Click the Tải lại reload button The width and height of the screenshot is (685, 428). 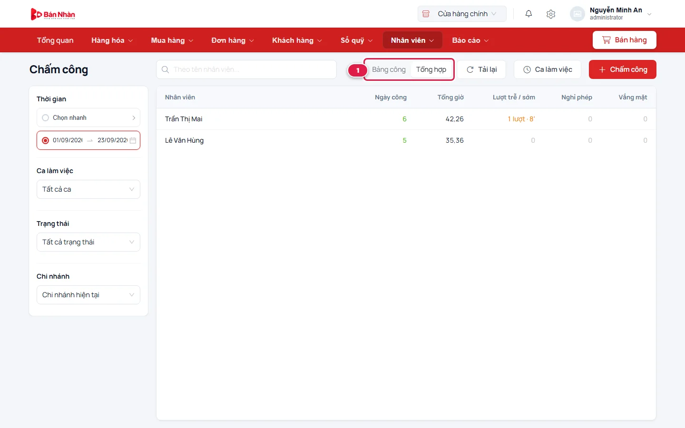click(481, 69)
